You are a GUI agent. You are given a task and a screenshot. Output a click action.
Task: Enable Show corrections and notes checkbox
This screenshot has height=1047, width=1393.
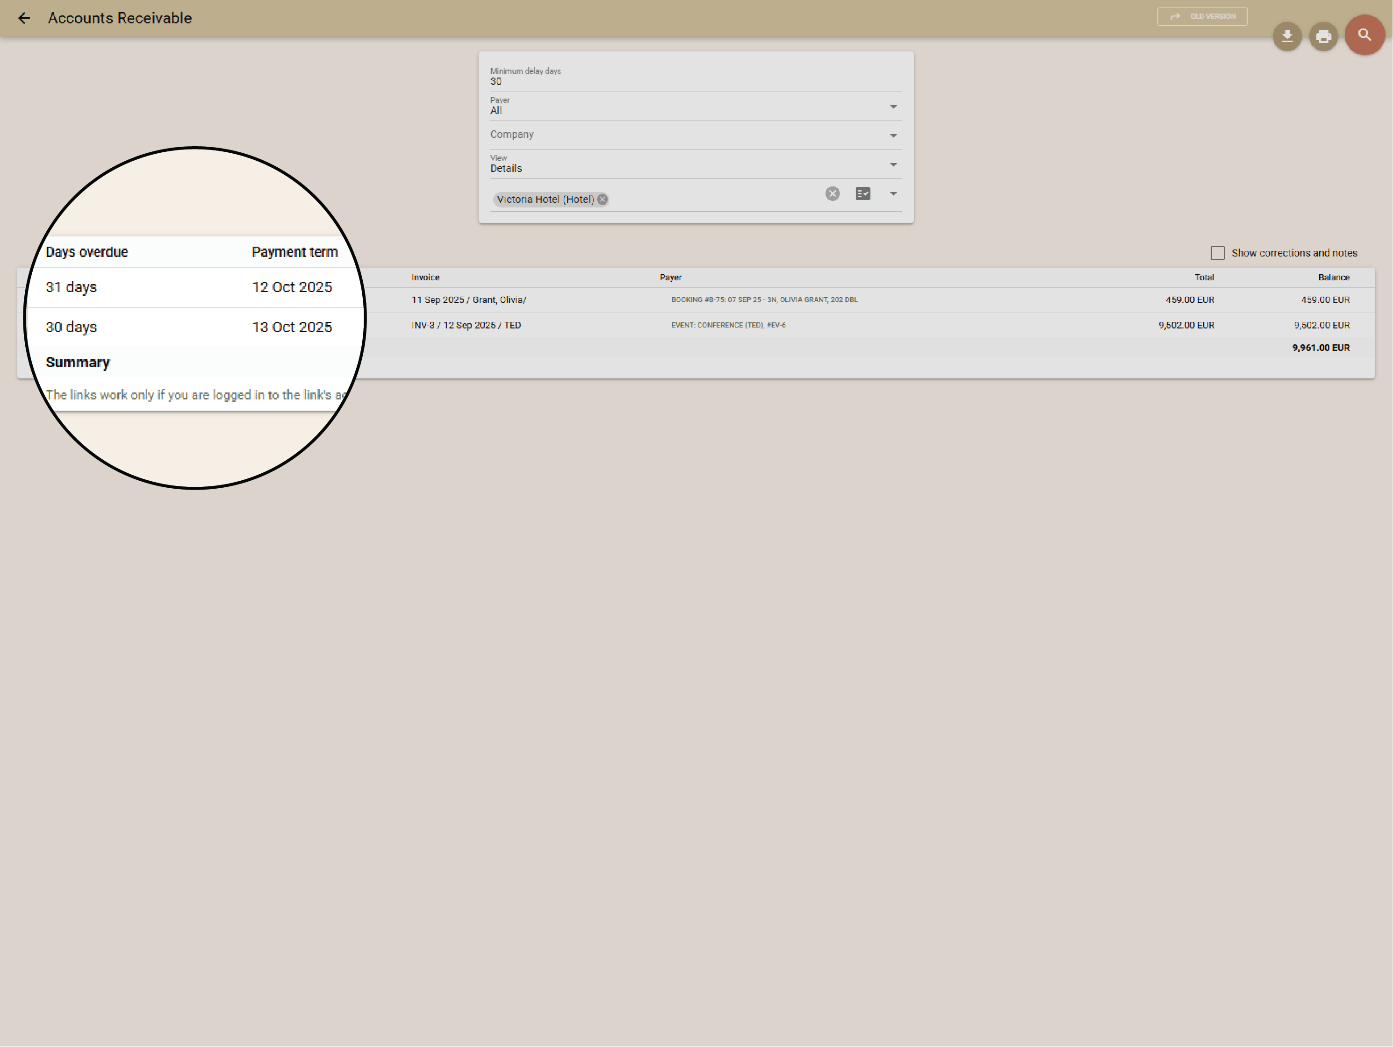pos(1217,253)
